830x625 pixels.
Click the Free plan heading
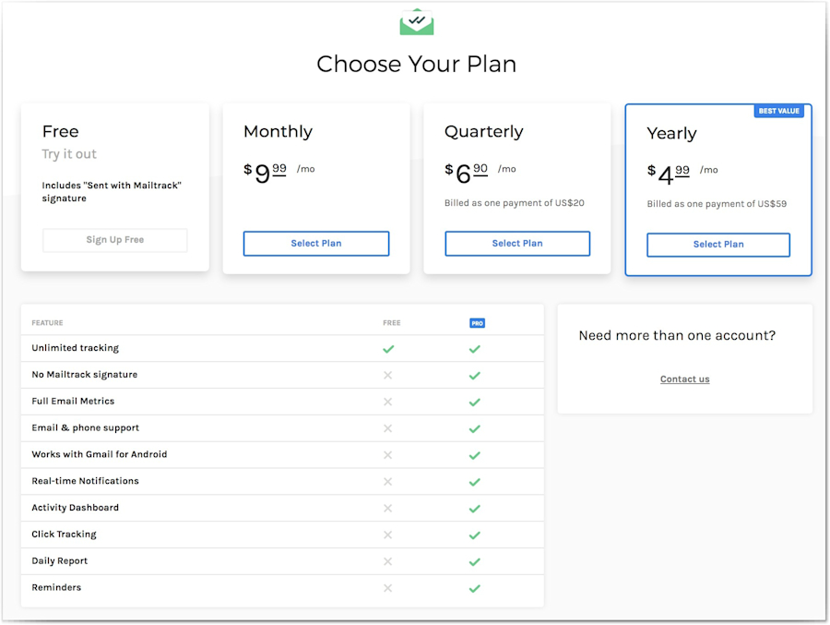click(60, 131)
